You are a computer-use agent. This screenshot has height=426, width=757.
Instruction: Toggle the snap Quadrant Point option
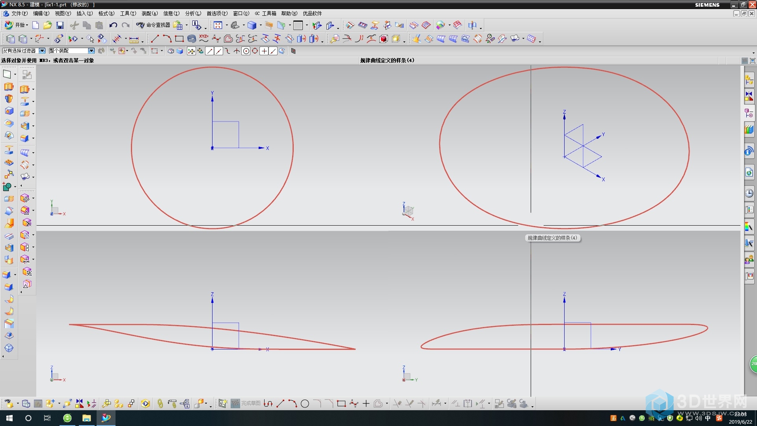coord(255,51)
